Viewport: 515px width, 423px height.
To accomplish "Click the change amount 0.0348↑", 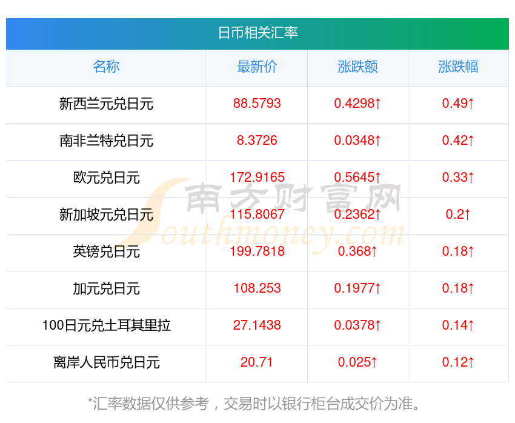I will (x=357, y=141).
